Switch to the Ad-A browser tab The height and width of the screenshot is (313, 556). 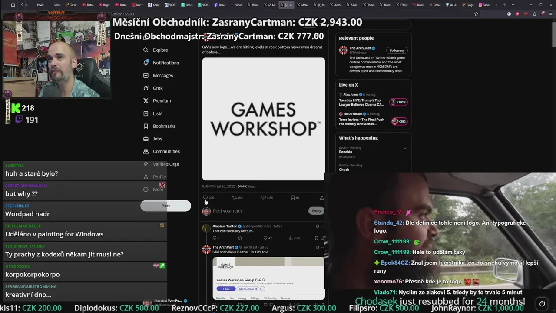[452, 5]
